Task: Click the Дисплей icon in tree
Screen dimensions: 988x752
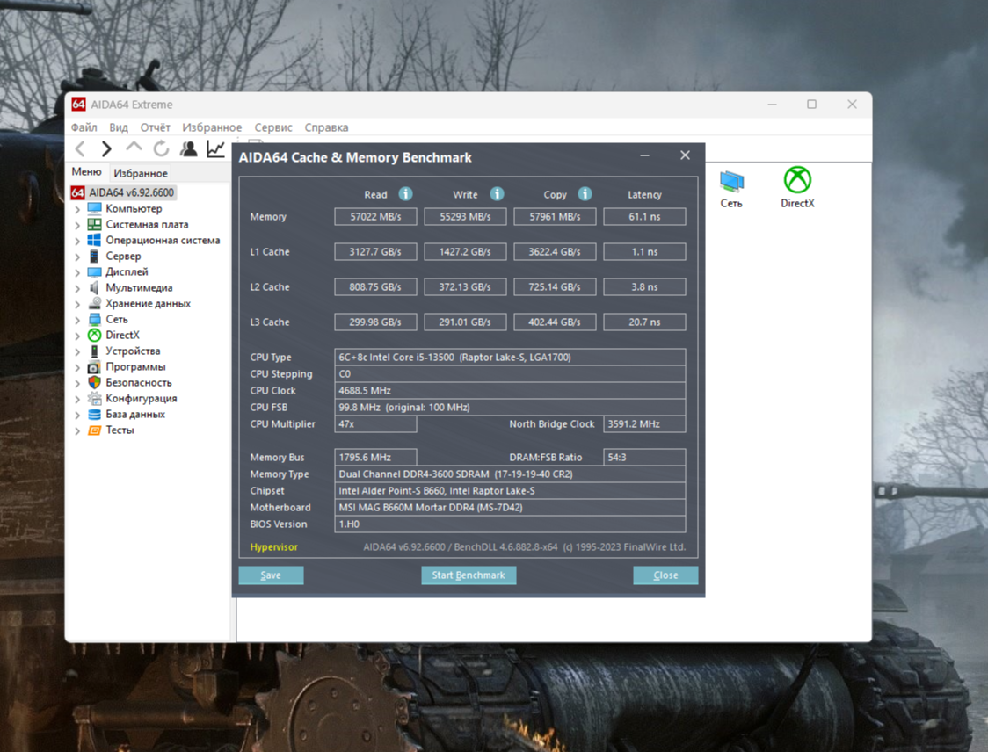Action: tap(95, 272)
